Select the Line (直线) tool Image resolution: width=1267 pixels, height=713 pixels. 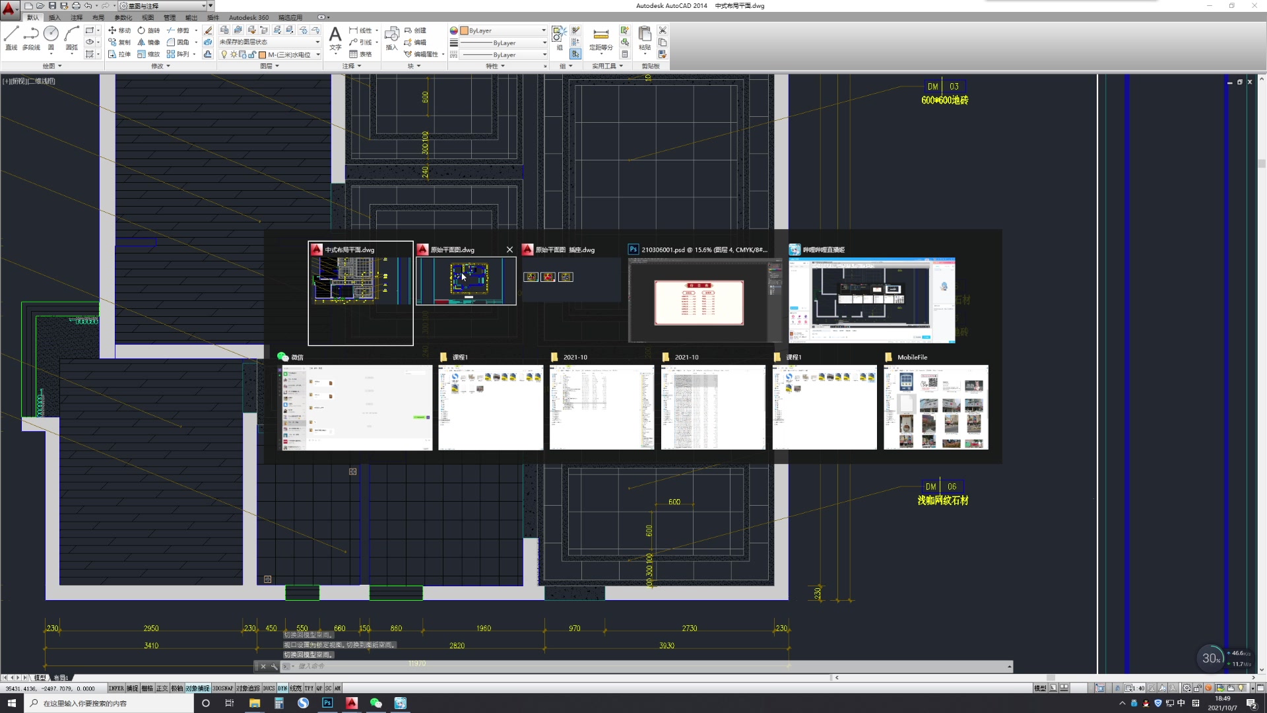[11, 38]
